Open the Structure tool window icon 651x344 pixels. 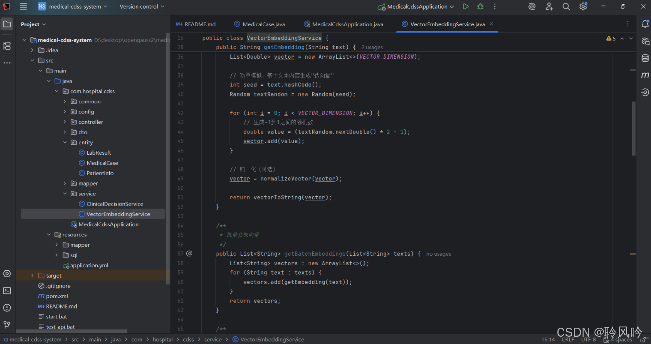point(7,45)
